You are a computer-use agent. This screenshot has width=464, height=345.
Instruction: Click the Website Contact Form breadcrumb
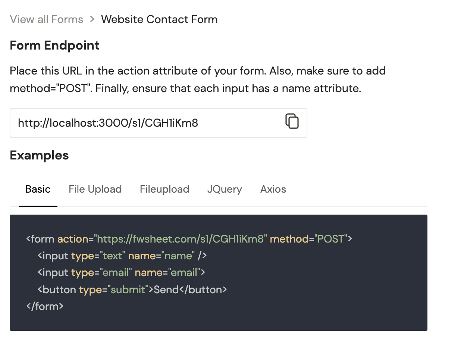click(x=159, y=19)
